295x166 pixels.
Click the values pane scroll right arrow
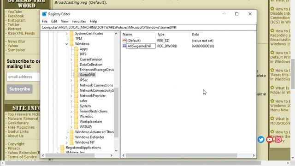click(254, 155)
